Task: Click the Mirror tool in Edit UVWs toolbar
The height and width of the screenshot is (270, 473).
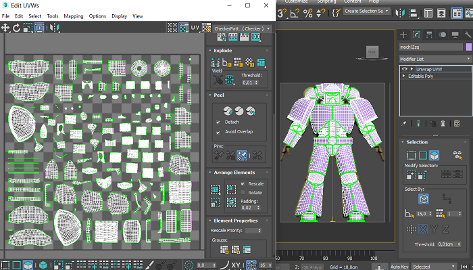Action: pos(55,28)
